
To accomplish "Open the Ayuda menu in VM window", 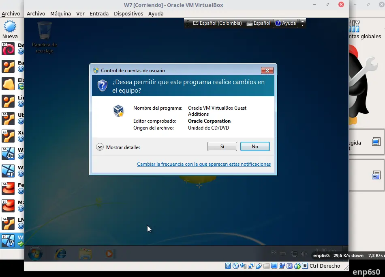I will click(156, 13).
